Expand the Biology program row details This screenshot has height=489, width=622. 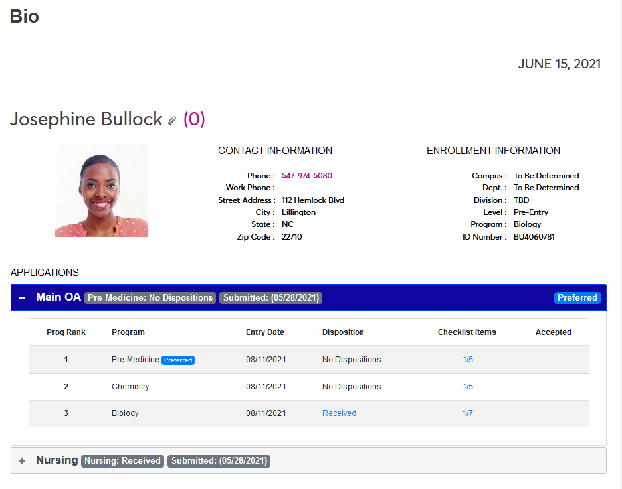(x=125, y=413)
